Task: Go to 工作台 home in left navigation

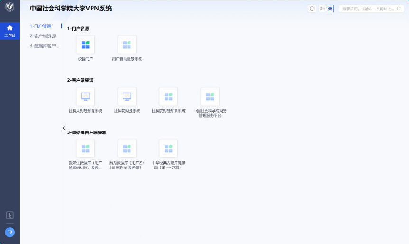Action: point(10,30)
